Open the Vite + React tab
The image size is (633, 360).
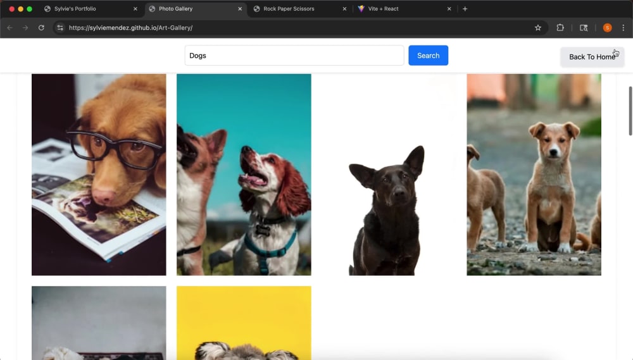click(x=404, y=9)
